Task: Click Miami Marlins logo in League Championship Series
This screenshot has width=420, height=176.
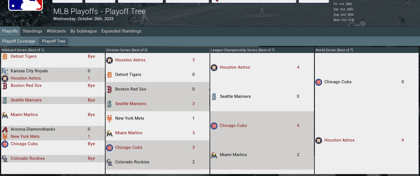Action: click(x=214, y=155)
